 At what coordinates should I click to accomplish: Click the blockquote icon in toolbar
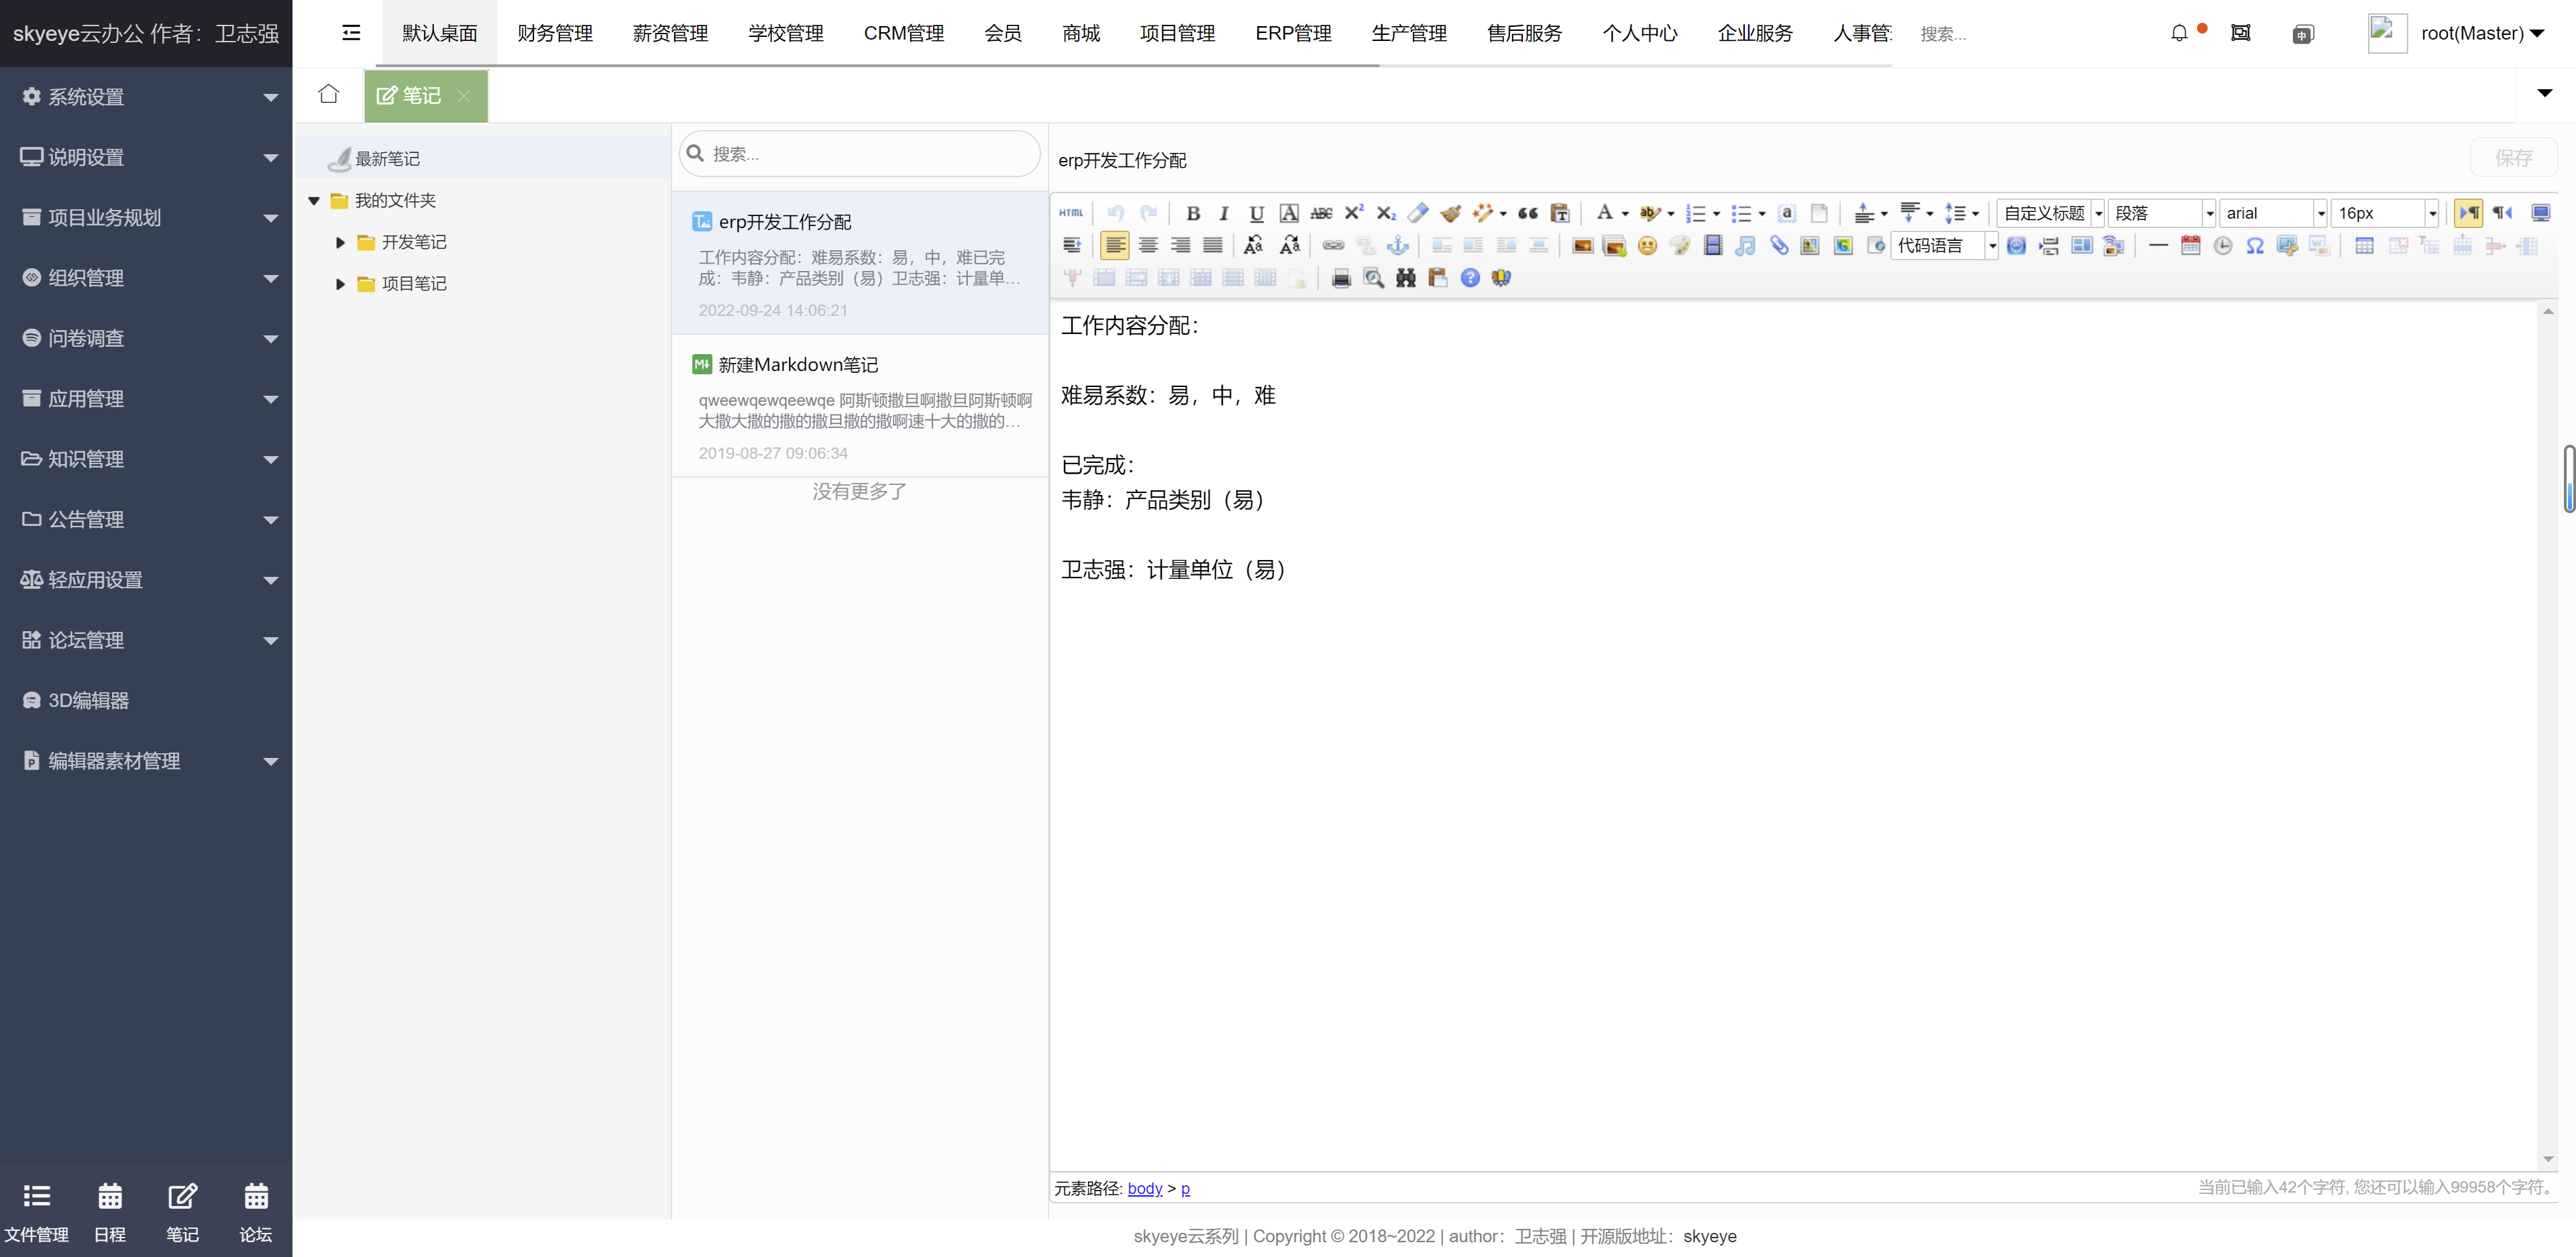pyautogui.click(x=1527, y=213)
